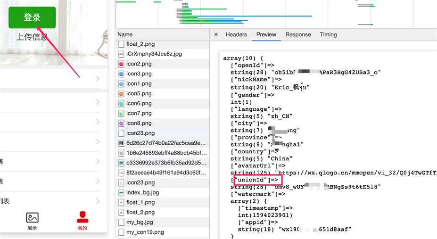Select the icon8.png request
Image resolution: width=437 pixels, height=239 pixels.
163,123
